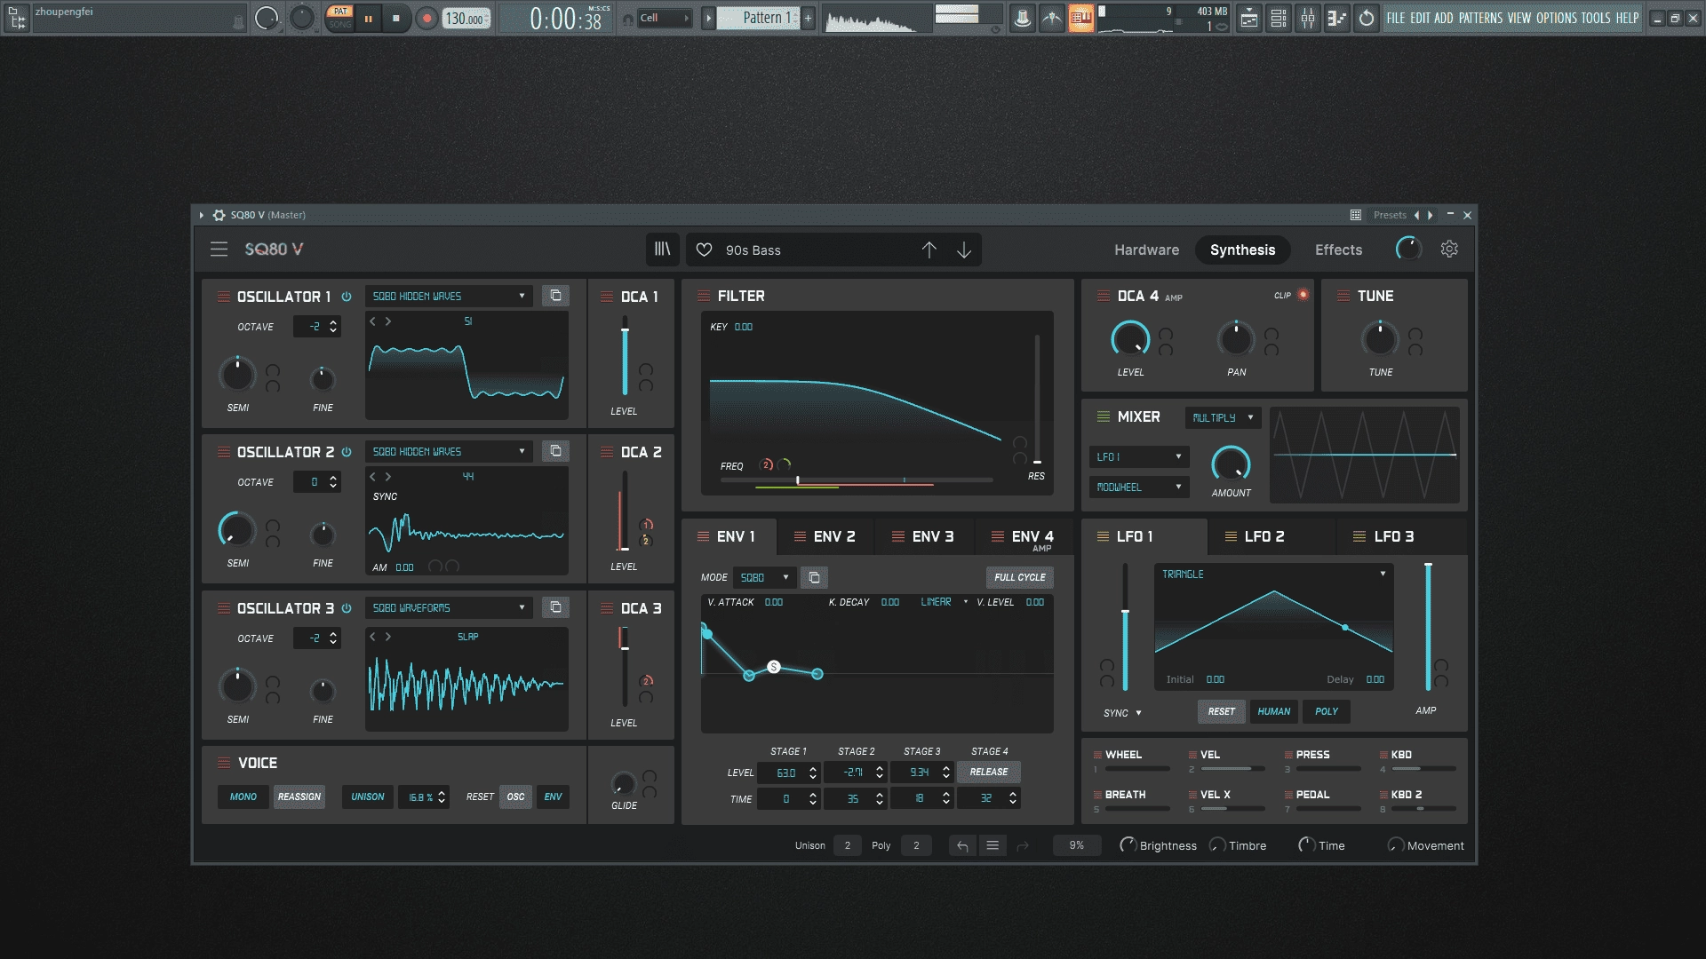This screenshot has width=1706, height=959.
Task: Toggle typing keyboard to piano icon
Action: coord(1081,18)
